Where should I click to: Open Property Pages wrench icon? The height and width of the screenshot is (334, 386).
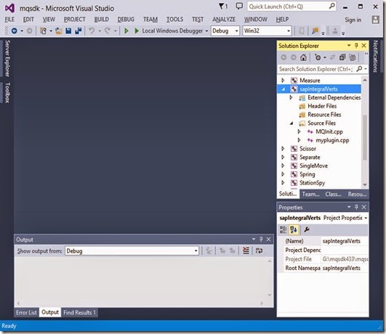point(307,229)
